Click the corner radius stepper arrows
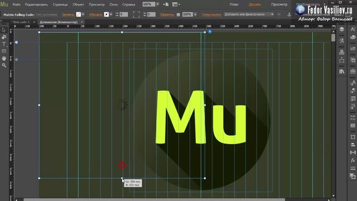Screen dimensions: 357x201 pyautogui.click(x=144, y=15)
